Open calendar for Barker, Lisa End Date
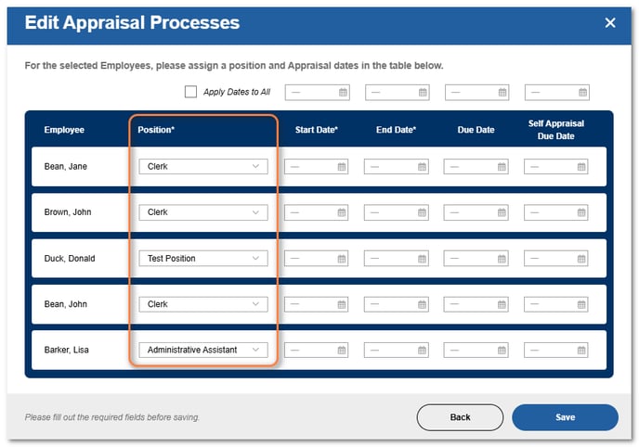639x447 pixels. [422, 351]
